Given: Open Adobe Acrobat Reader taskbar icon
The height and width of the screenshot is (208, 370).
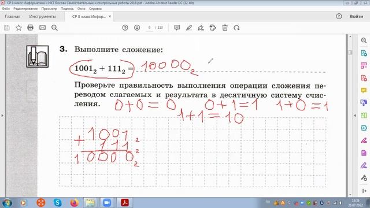Looking at the screenshot, I should (125, 203).
